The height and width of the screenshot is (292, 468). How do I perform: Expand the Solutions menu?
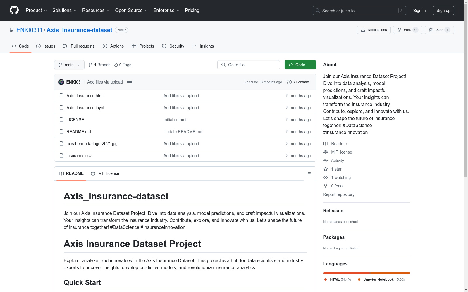click(64, 10)
